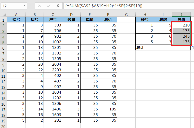The height and width of the screenshot is (128, 194).
Task: Select cell C13 with 907
Action: (53, 87)
